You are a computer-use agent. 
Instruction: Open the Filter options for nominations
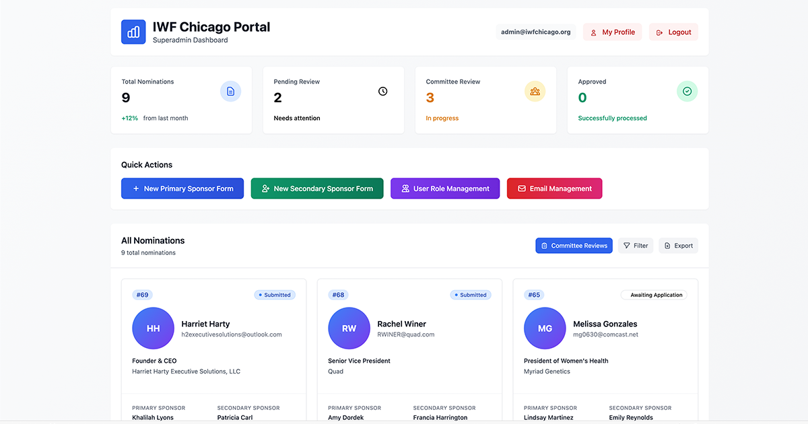click(x=635, y=246)
